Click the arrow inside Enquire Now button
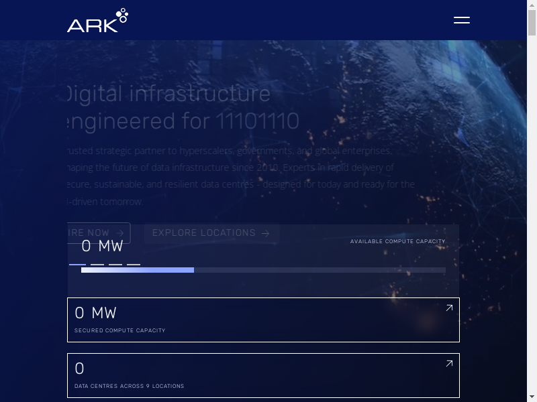 119,233
